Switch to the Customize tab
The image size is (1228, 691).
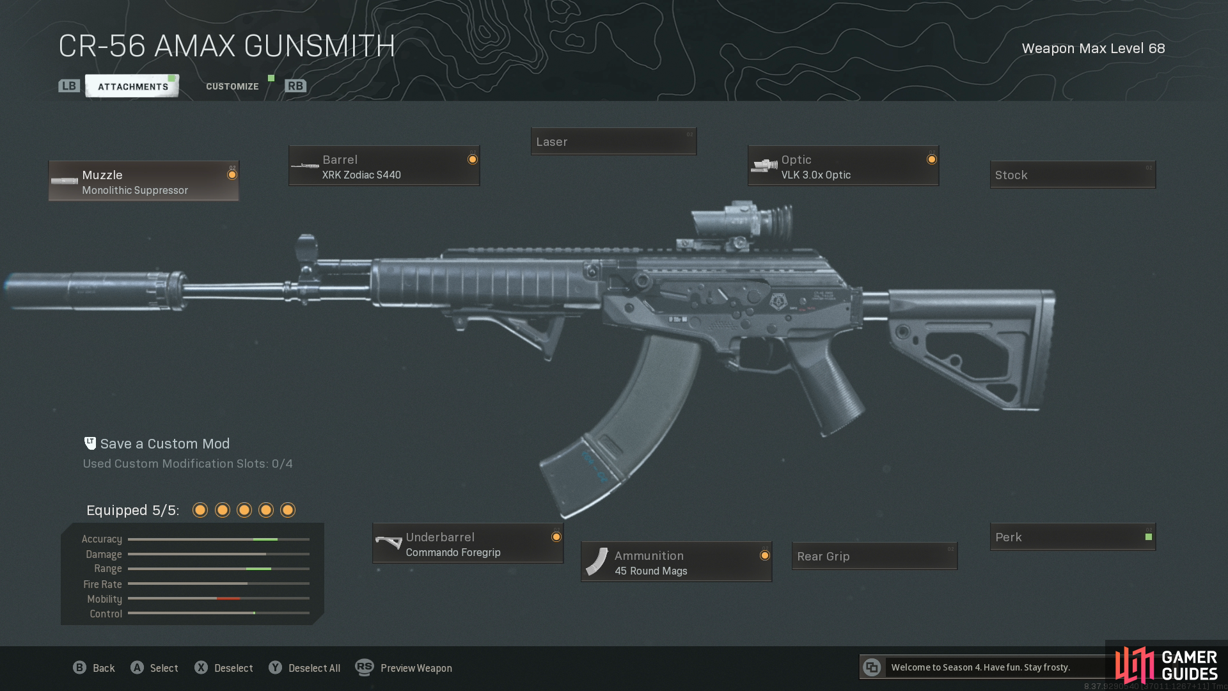tap(232, 86)
